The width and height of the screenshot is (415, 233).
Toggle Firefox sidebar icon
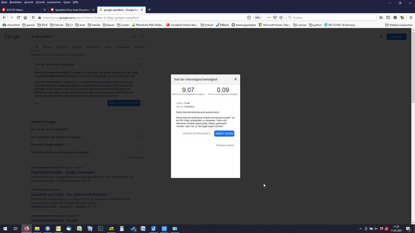pyautogui.click(x=388, y=18)
